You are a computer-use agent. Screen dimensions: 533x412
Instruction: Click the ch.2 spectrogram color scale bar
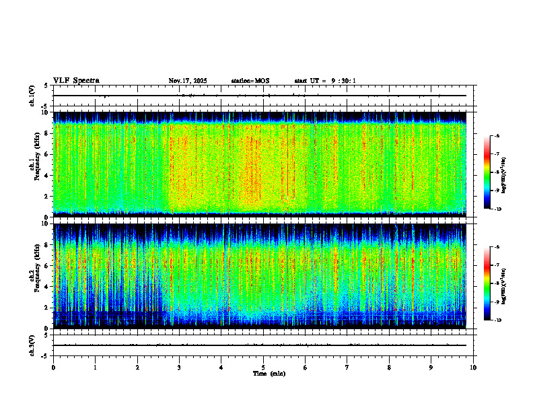pyautogui.click(x=487, y=283)
